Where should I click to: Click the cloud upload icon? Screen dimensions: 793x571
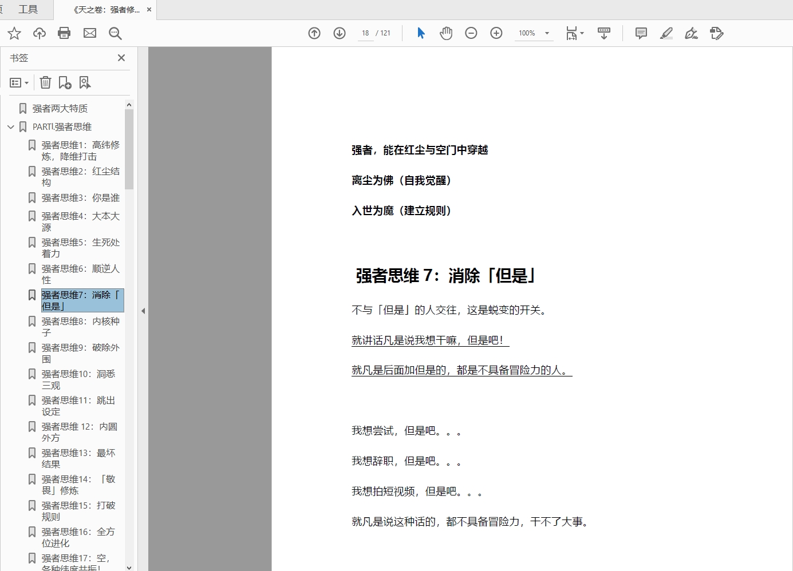coord(40,33)
